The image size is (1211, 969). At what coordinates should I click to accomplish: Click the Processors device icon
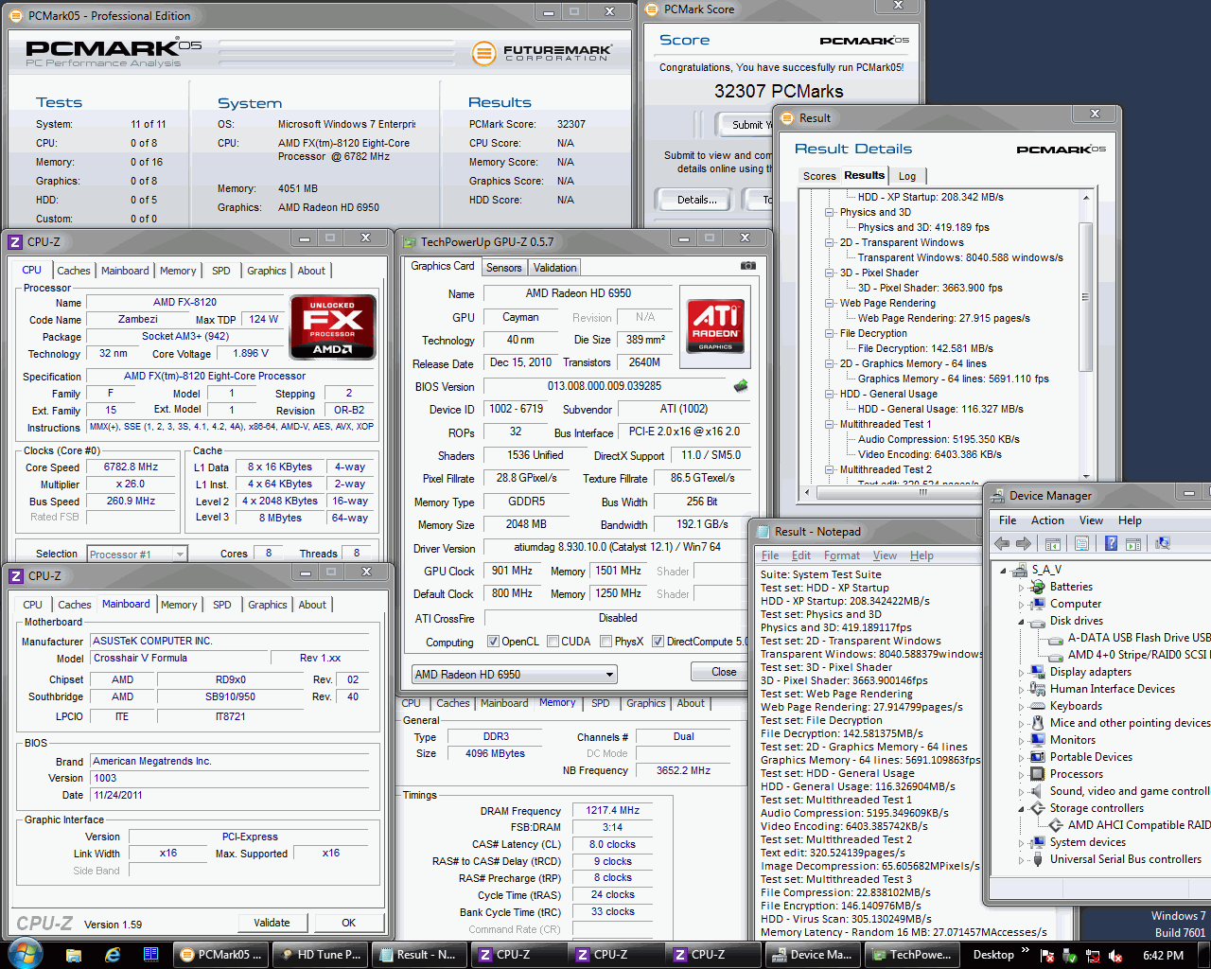point(1038,774)
